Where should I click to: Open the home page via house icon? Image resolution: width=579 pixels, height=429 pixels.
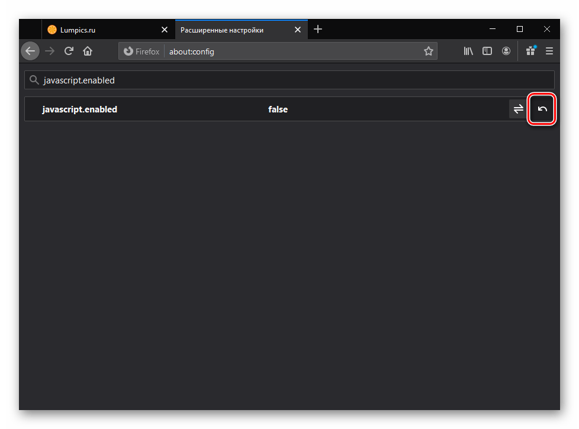coord(88,51)
